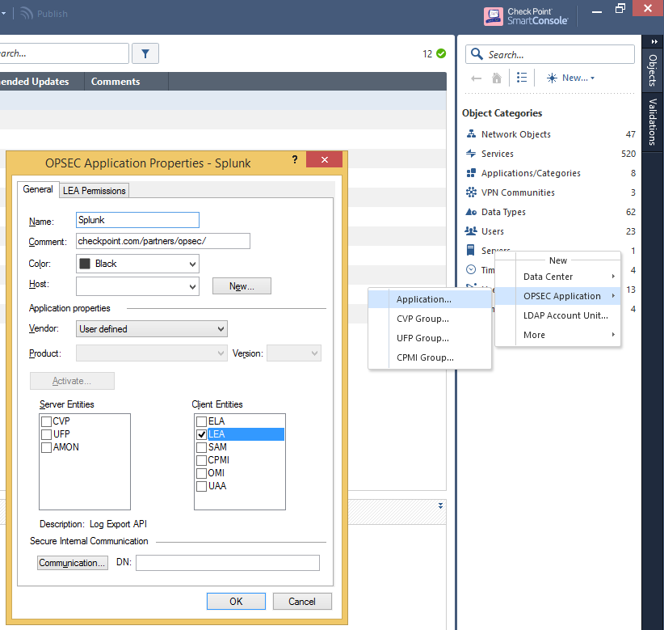Choose CVP Group... from the submenu
The height and width of the screenshot is (630, 664).
tap(430, 319)
